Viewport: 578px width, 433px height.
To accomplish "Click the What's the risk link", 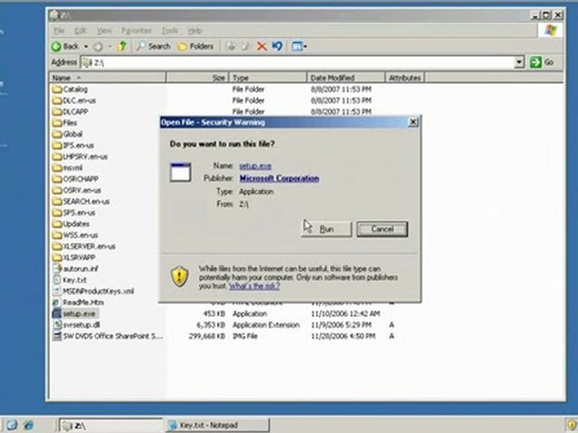I will tap(254, 286).
